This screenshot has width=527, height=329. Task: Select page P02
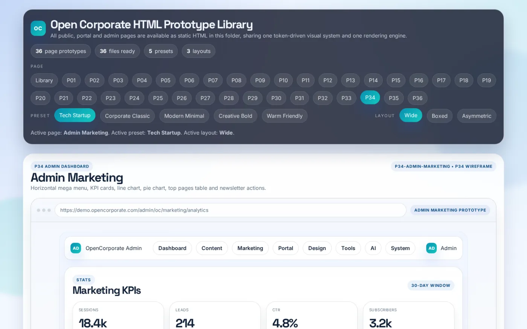coord(94,80)
